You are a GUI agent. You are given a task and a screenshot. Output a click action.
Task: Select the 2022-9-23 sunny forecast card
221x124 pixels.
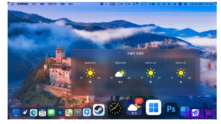[90, 72]
